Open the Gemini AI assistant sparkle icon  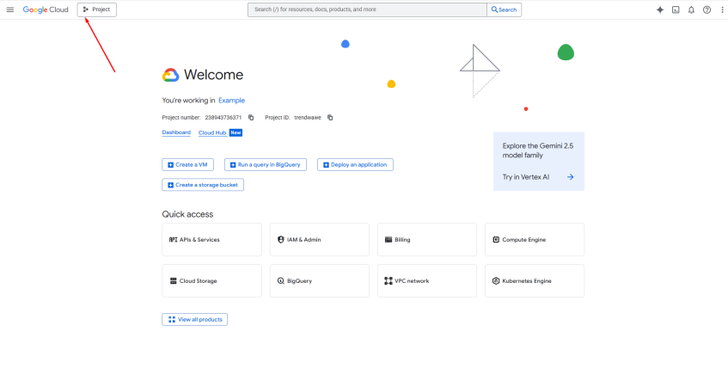(660, 9)
